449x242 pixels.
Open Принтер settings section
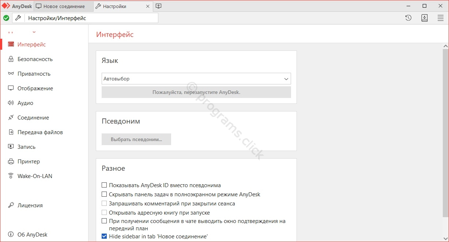[29, 162]
